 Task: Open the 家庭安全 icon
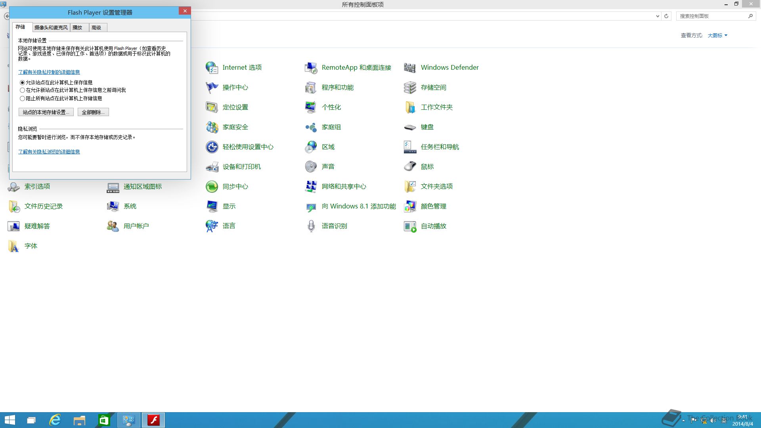[x=212, y=127]
